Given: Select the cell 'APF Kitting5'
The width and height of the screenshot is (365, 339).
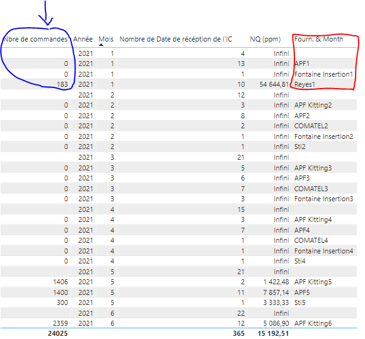Looking at the screenshot, I should coord(313,282).
